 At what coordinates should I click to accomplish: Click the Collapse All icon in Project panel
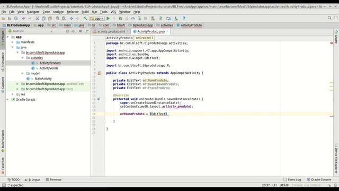click(73, 31)
